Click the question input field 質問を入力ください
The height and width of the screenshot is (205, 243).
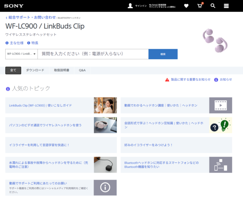(93, 54)
